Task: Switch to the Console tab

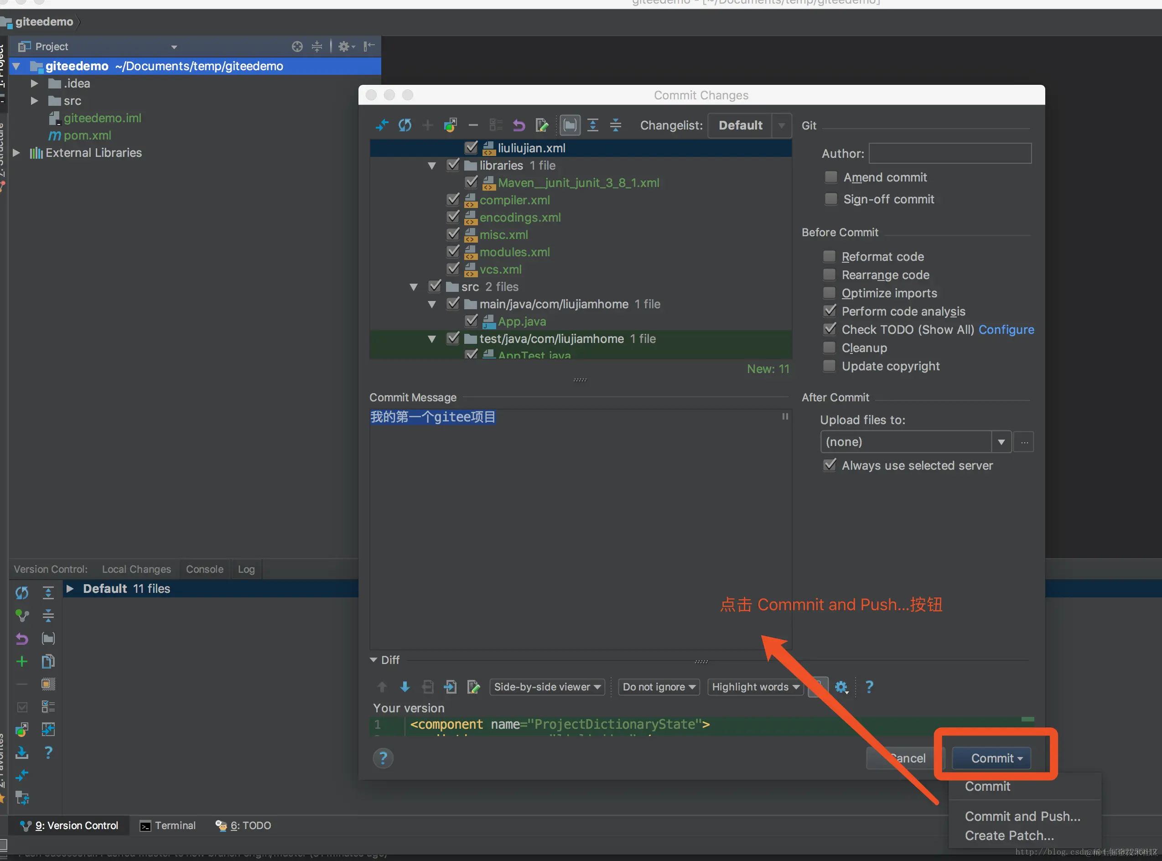Action: point(204,569)
